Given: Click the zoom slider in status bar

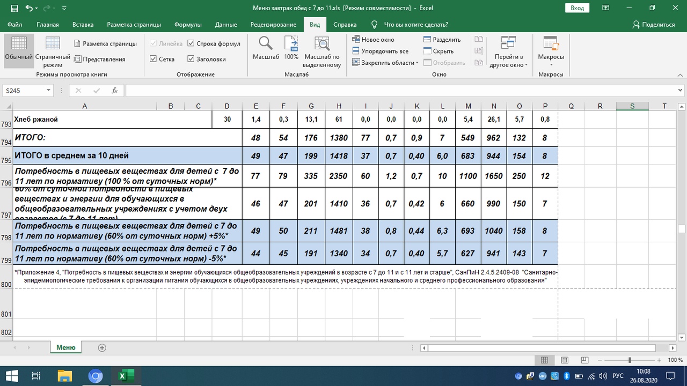Looking at the screenshot, I should pyautogui.click(x=630, y=360).
